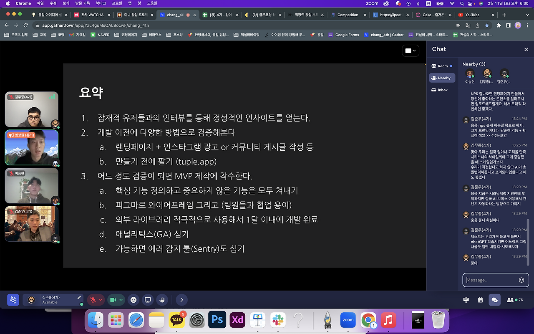Open the video view dropdown at top right

click(410, 50)
